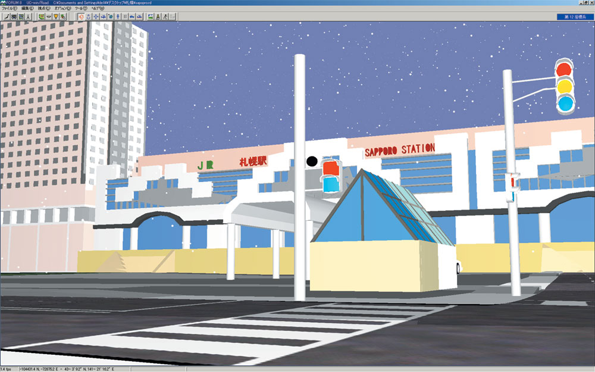Activate the blue airplane fly mode icon
Image resolution: width=595 pixels, height=372 pixels.
click(x=103, y=17)
